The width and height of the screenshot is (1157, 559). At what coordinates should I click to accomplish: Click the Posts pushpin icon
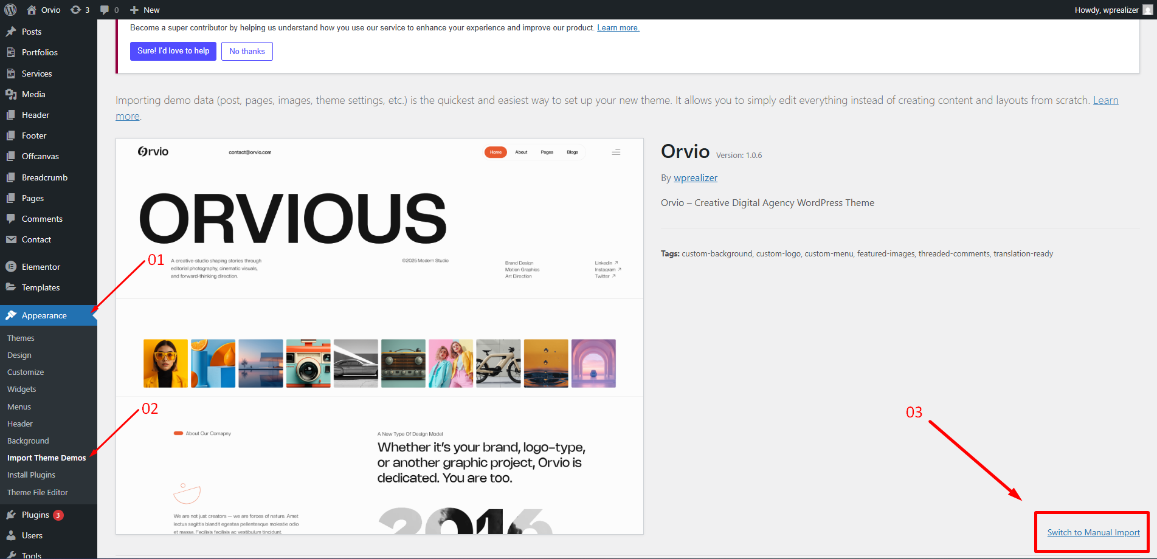click(x=11, y=32)
